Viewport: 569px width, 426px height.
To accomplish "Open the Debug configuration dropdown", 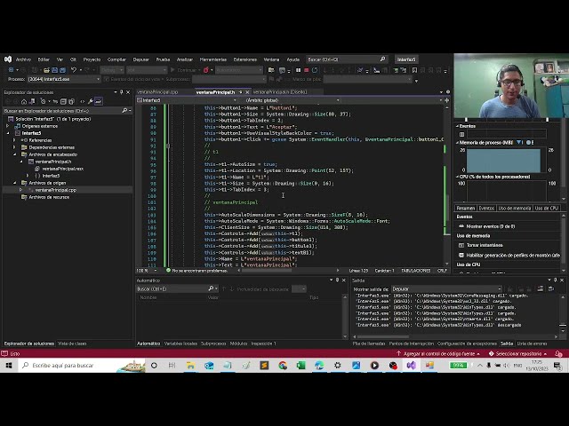I will [112, 70].
